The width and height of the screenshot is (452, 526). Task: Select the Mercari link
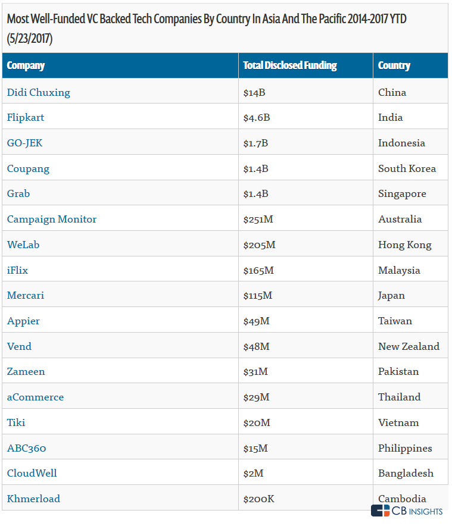[x=26, y=295]
